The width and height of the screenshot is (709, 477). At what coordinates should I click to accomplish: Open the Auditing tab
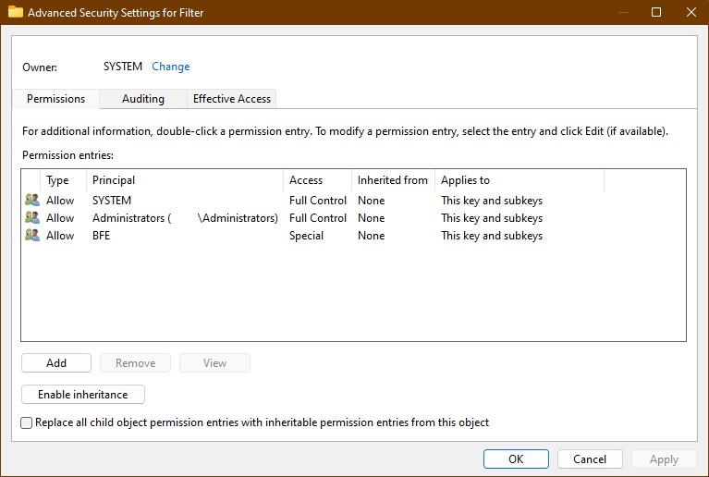click(x=143, y=99)
